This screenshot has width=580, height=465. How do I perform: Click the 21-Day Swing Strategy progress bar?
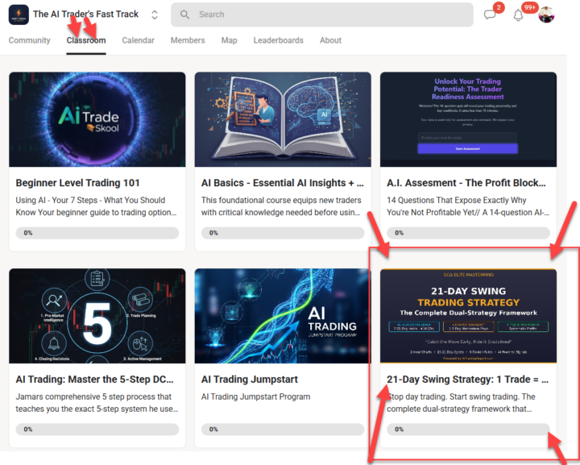pyautogui.click(x=468, y=429)
